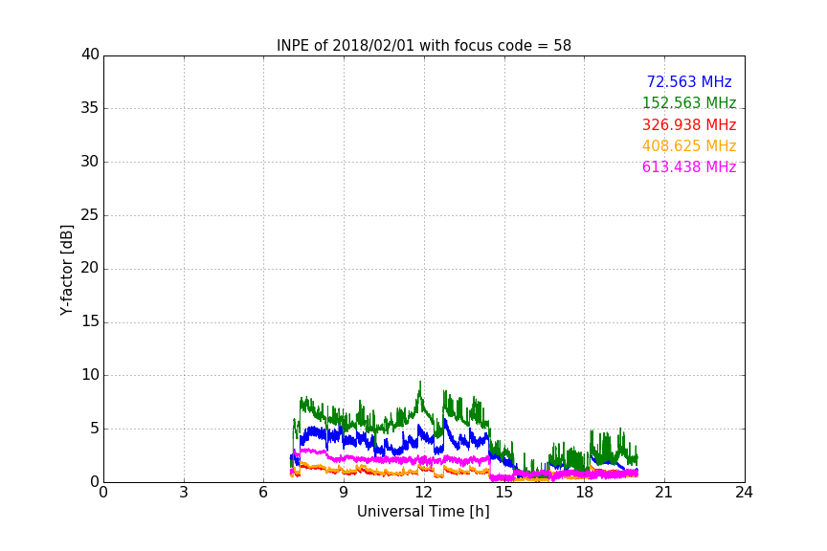Click y-axis tick label 30
The width and height of the screenshot is (827, 551).
[x=90, y=162]
